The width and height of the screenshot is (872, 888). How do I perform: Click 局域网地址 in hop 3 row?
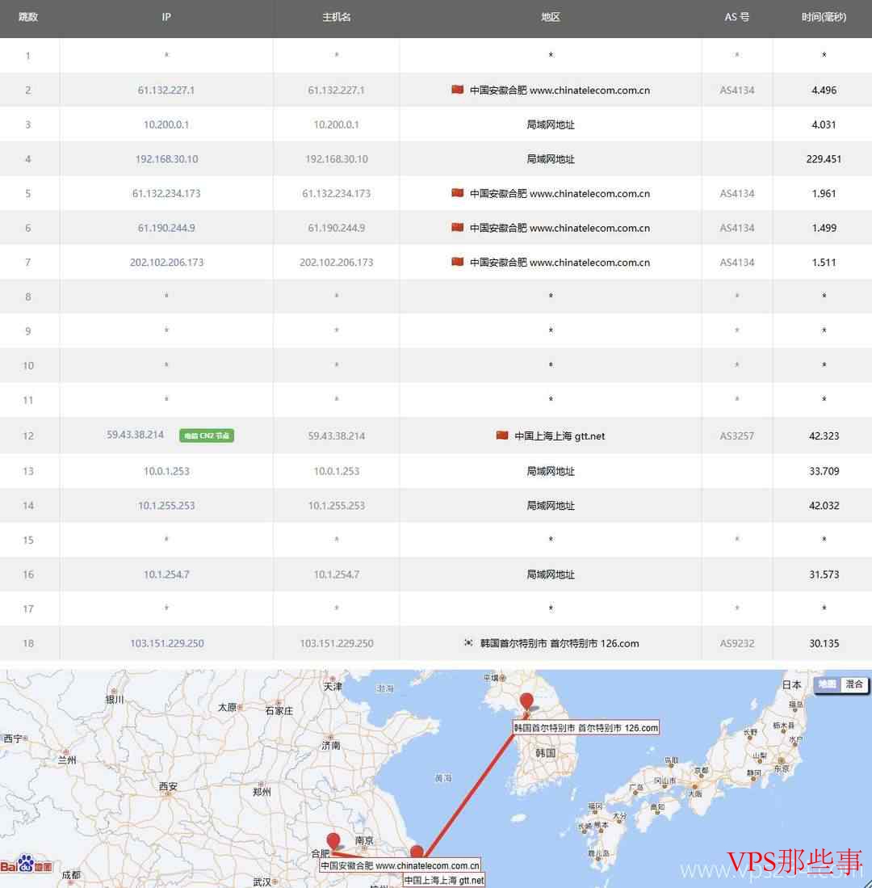(551, 124)
